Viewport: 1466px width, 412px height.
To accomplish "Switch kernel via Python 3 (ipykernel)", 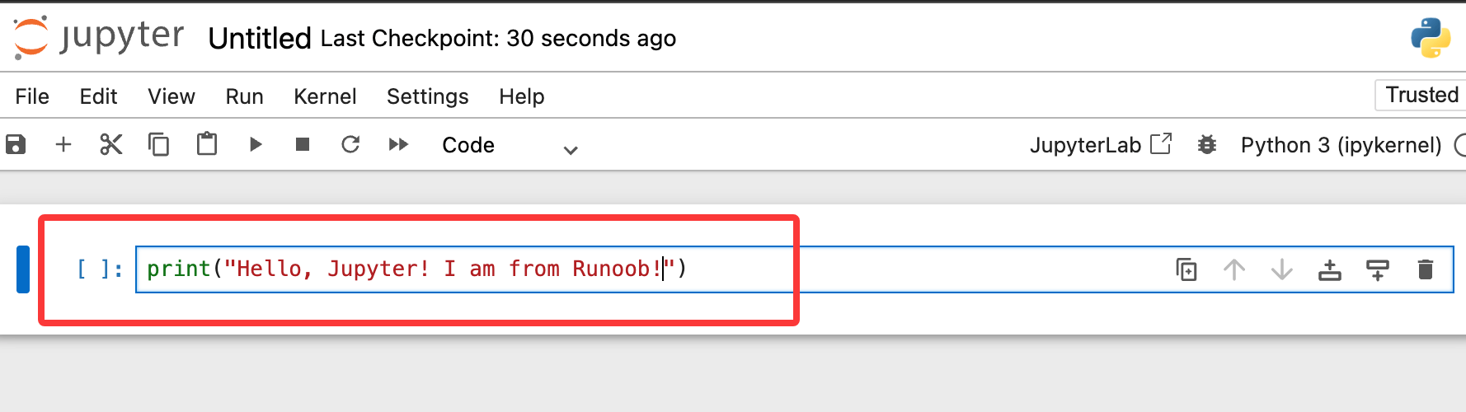I will [x=1341, y=145].
